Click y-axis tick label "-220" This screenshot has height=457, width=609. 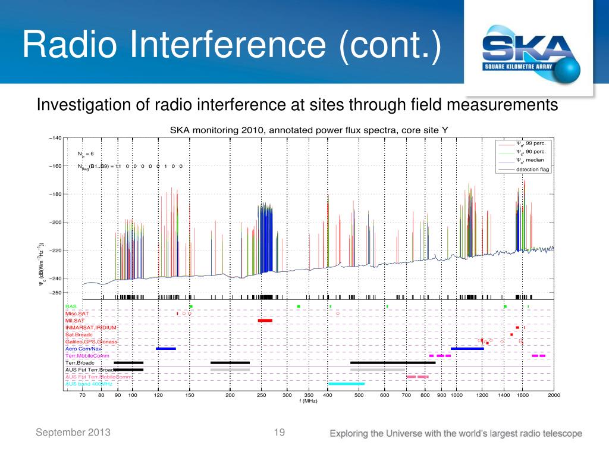[x=55, y=251]
